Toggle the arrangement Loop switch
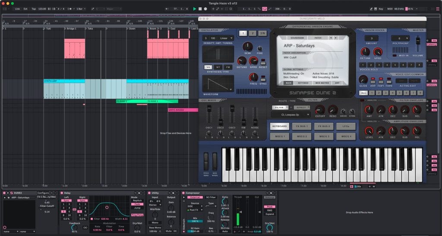This screenshot has width=442, height=236. [265, 9]
